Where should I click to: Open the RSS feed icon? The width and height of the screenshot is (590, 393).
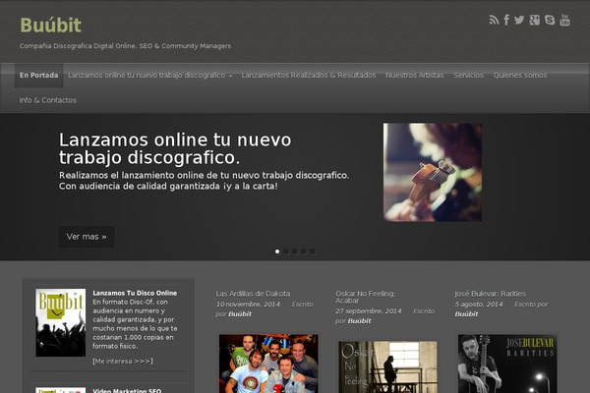point(494,20)
